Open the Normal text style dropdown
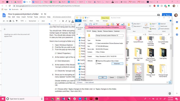The image size is (180, 101). coord(34,21)
